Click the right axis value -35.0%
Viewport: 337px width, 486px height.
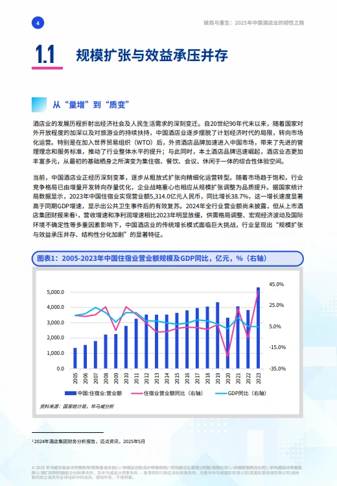point(277,369)
